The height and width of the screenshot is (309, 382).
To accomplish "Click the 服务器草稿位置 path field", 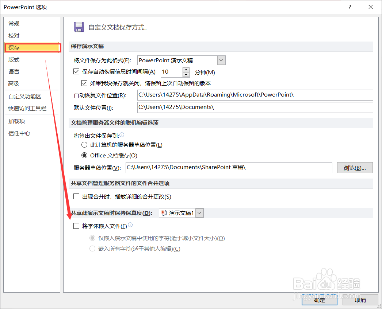I will pyautogui.click(x=229, y=168).
